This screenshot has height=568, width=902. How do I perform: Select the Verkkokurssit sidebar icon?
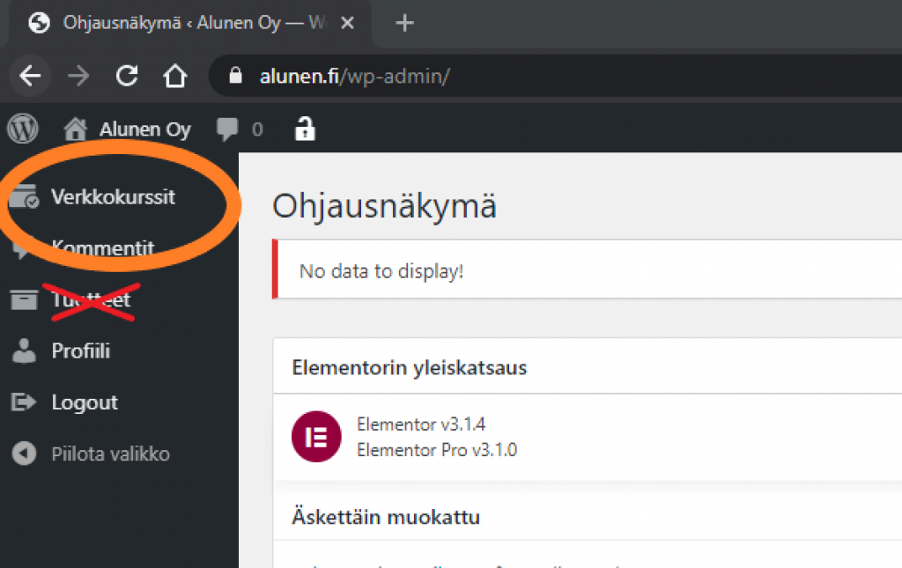point(22,196)
